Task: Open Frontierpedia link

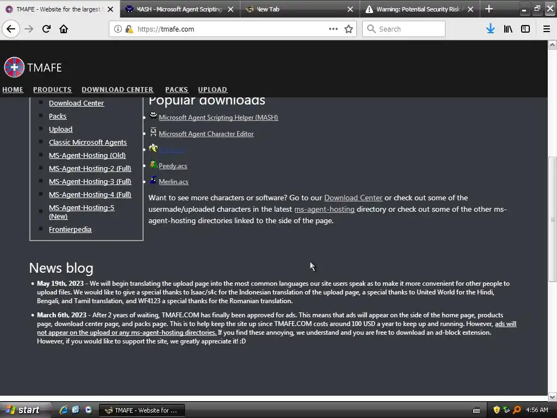Action: 70,230
